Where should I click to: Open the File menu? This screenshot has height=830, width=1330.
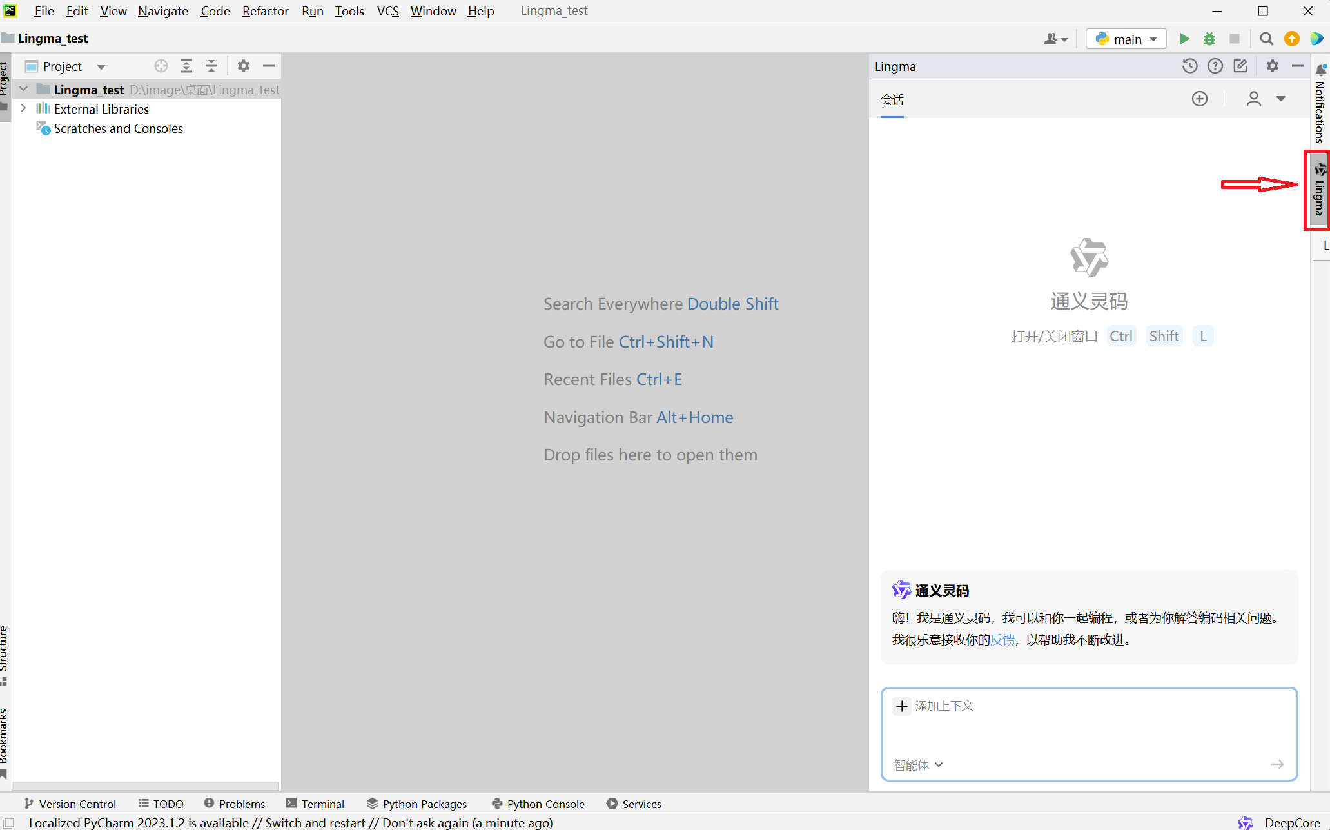[x=44, y=11]
